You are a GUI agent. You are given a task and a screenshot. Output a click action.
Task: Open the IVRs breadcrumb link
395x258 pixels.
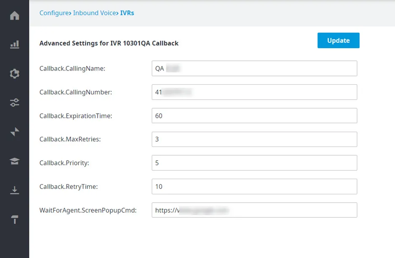[127, 13]
